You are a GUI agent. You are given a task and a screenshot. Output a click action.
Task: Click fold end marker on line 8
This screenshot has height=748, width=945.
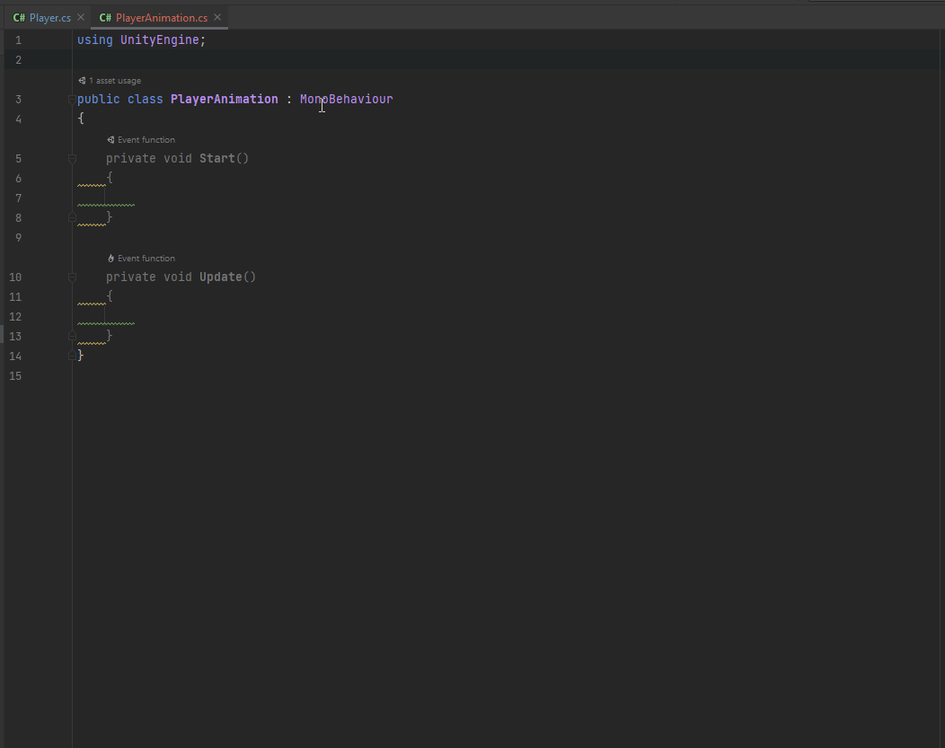(73, 217)
